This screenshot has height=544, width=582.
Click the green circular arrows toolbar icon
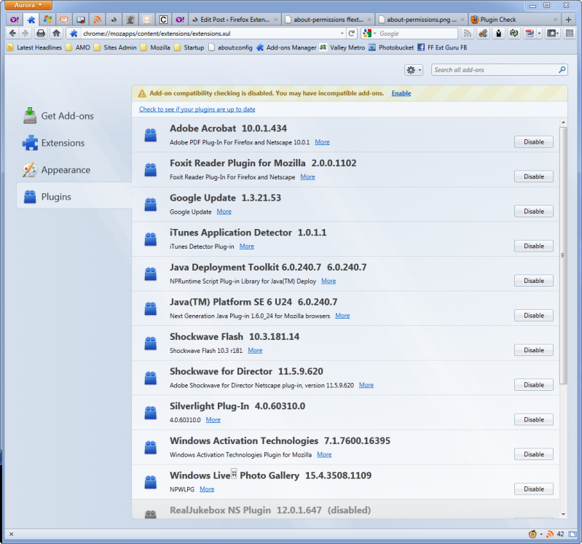514,34
